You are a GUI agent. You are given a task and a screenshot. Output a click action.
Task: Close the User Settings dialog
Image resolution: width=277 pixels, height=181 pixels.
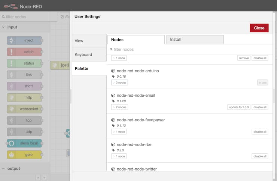pos(259,28)
